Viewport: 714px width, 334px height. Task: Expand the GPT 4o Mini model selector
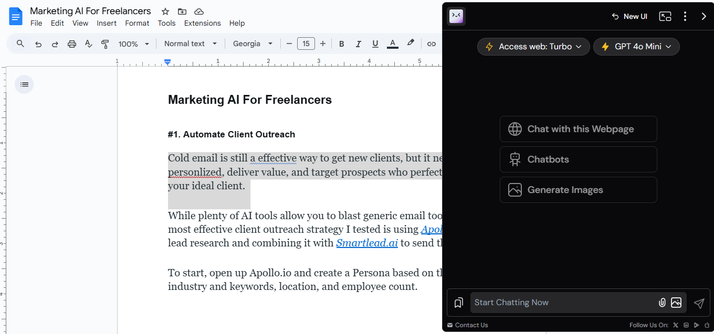[636, 47]
